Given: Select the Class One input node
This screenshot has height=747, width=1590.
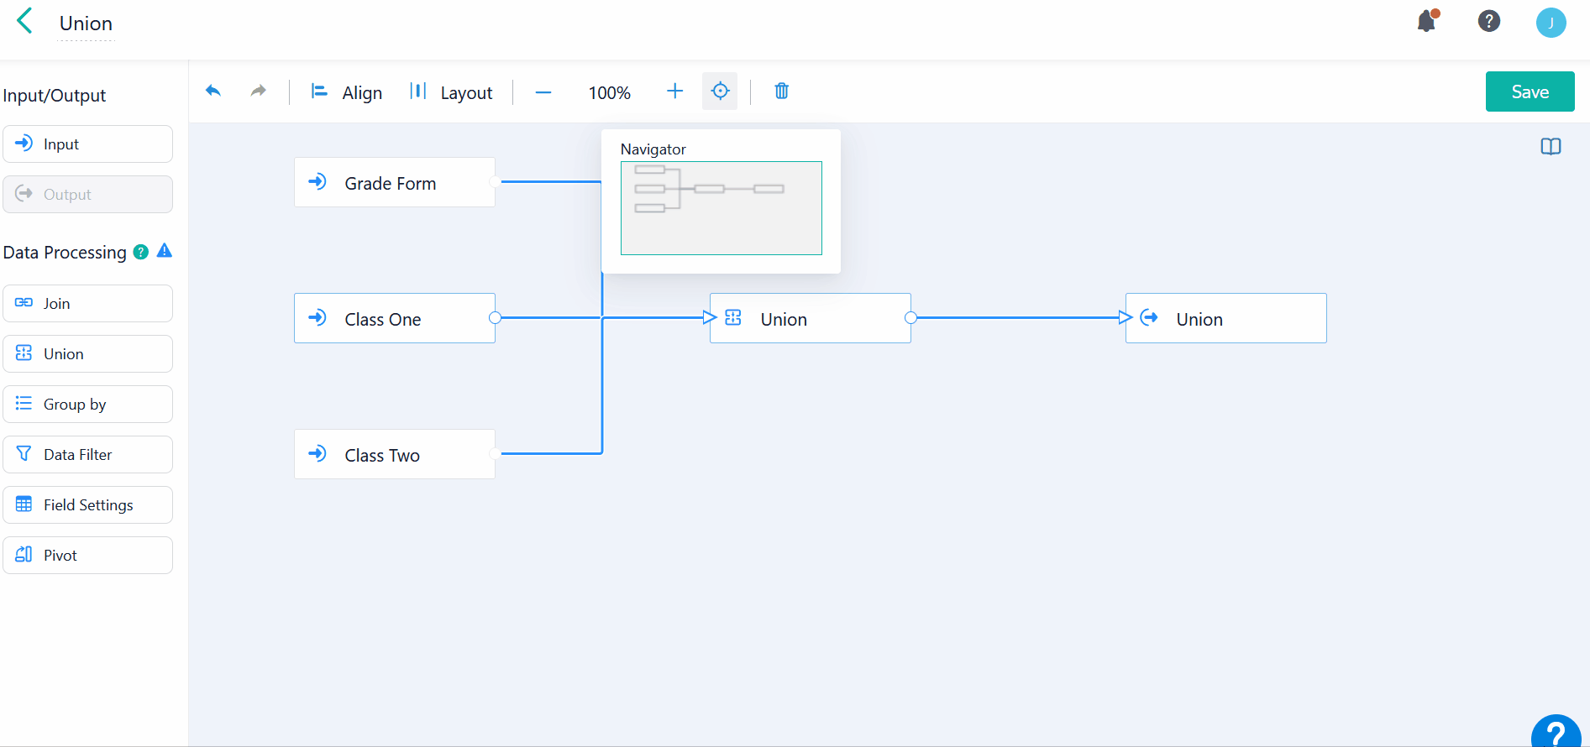Looking at the screenshot, I should tap(395, 319).
